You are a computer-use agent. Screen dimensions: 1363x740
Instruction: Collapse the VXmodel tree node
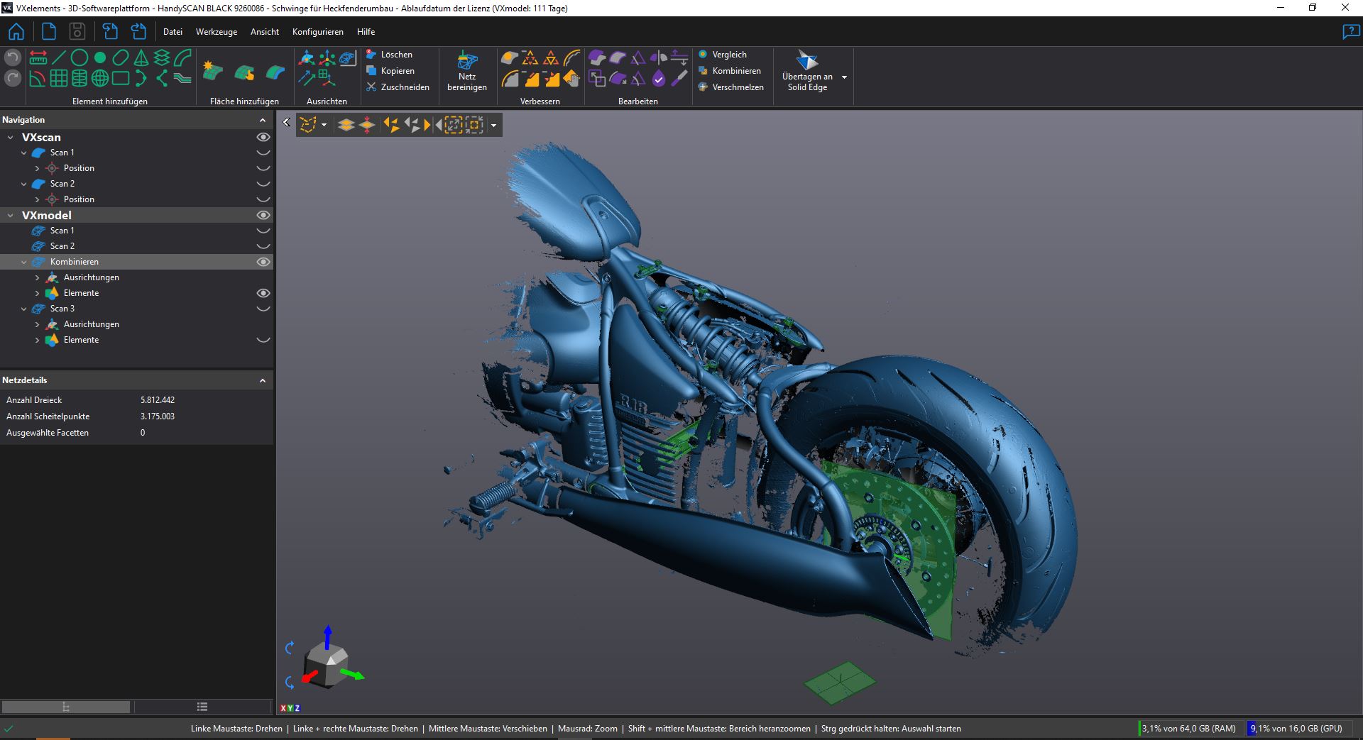[10, 215]
